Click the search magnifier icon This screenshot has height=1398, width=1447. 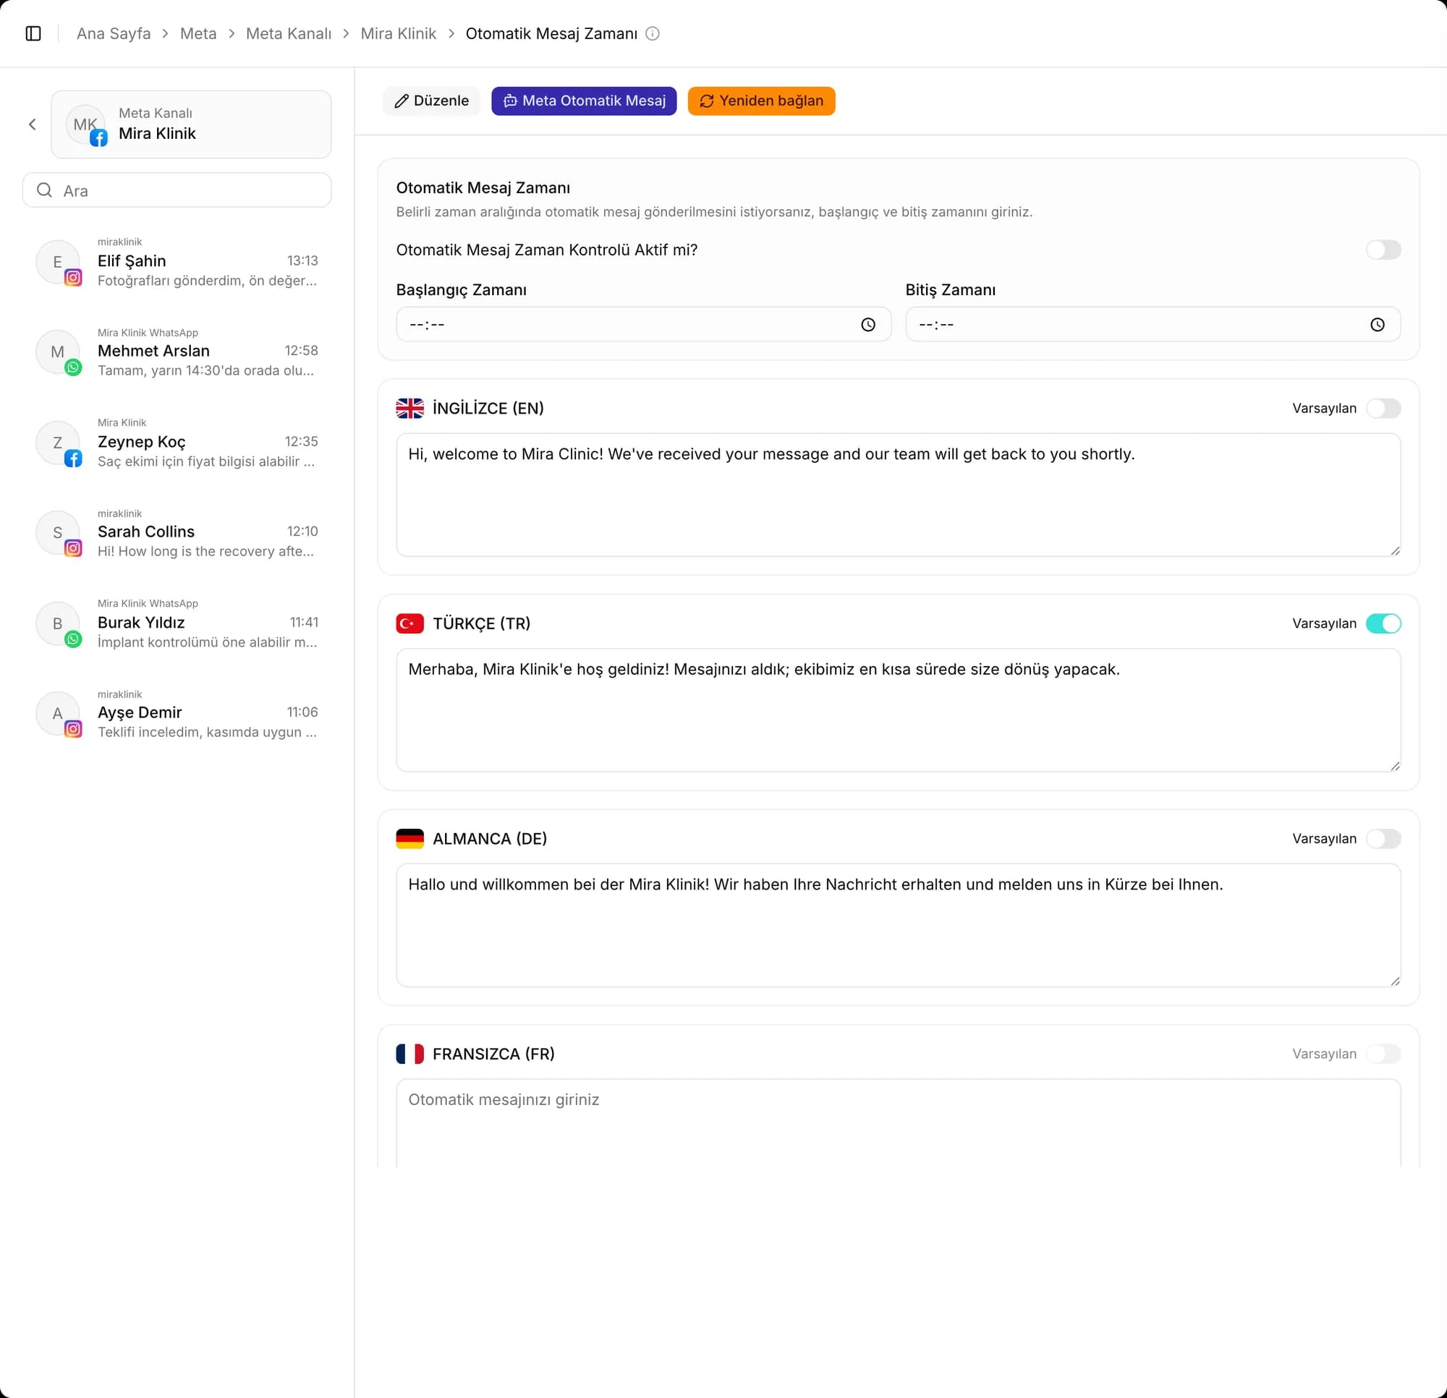click(44, 190)
